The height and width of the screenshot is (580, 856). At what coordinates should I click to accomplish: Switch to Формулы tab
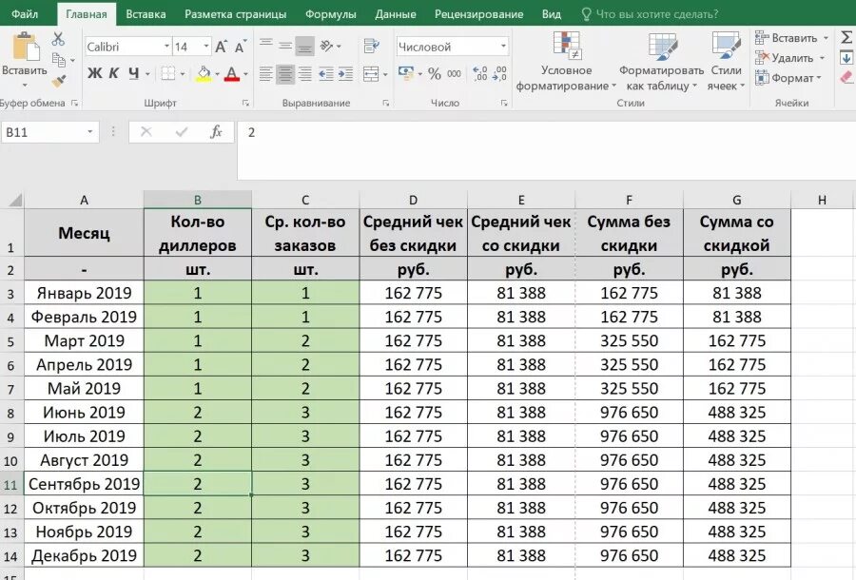[x=331, y=13]
